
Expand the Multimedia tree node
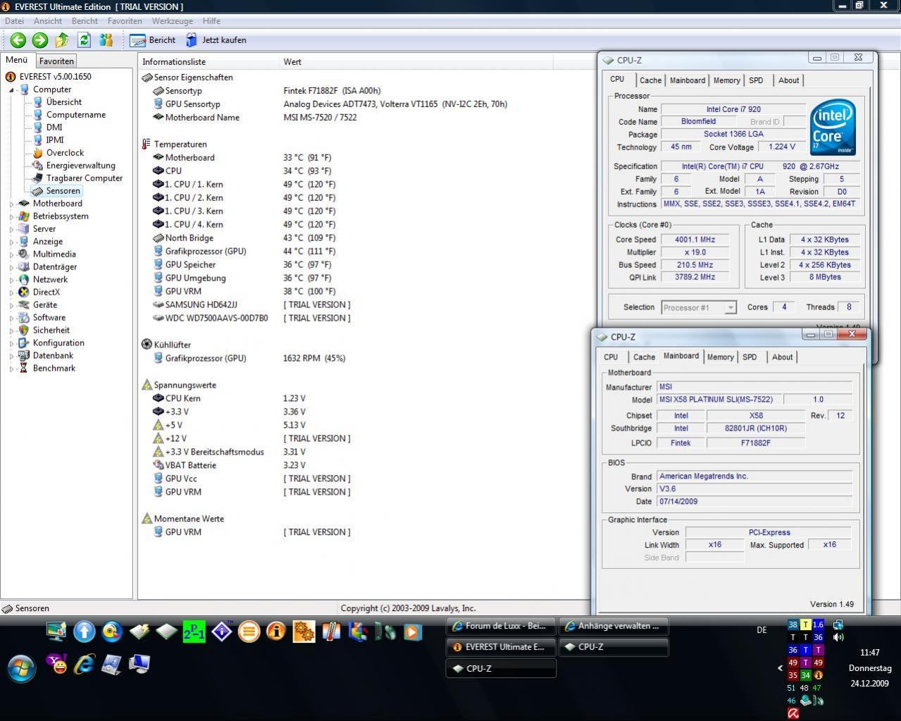coord(11,254)
